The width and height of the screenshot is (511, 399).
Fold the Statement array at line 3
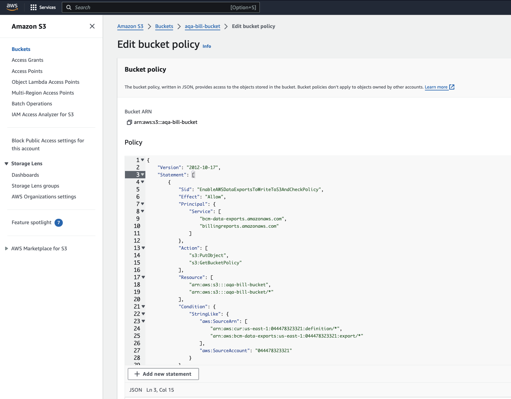click(x=142, y=175)
